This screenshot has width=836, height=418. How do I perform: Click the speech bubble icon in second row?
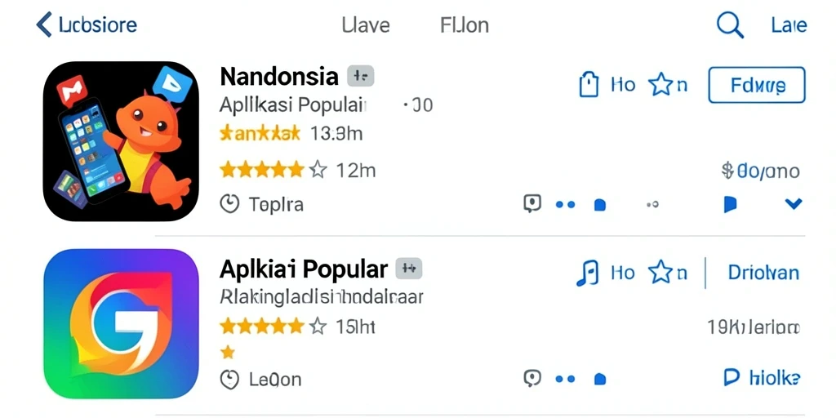pyautogui.click(x=532, y=379)
